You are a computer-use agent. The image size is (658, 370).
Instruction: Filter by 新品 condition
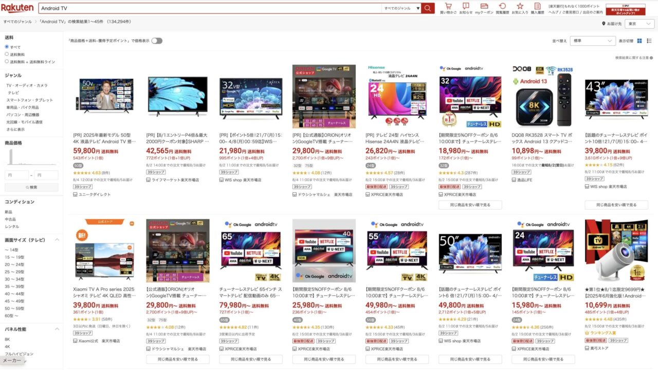pyautogui.click(x=9, y=212)
